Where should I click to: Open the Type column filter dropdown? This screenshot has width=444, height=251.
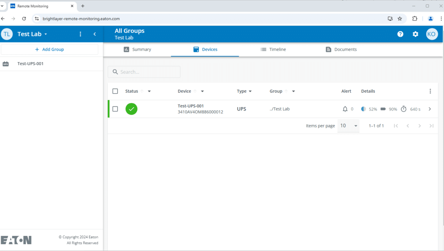(250, 91)
